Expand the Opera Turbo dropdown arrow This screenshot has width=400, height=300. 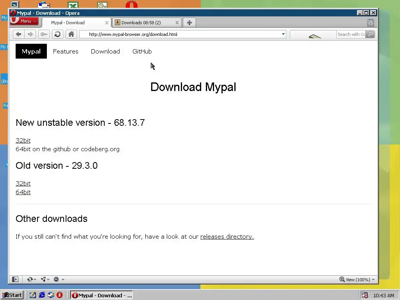click(x=63, y=280)
